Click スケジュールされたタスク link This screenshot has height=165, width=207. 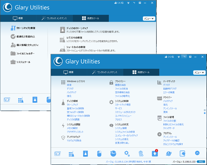click(x=125, y=112)
